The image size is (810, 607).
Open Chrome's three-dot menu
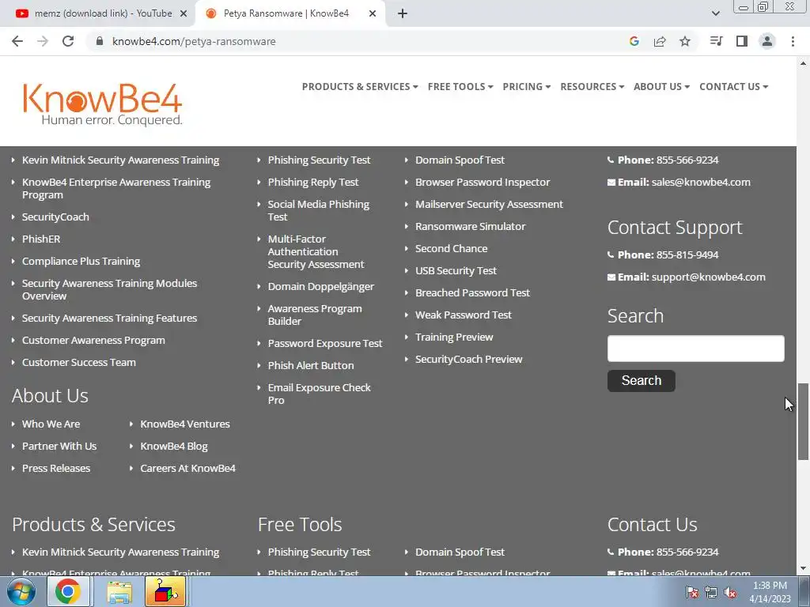[x=793, y=41]
